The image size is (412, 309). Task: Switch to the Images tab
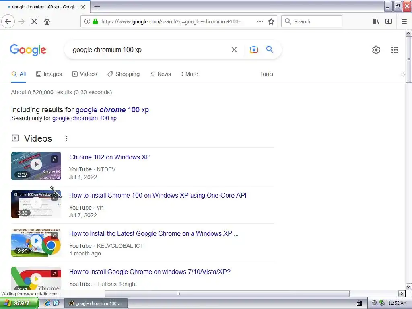click(x=49, y=74)
